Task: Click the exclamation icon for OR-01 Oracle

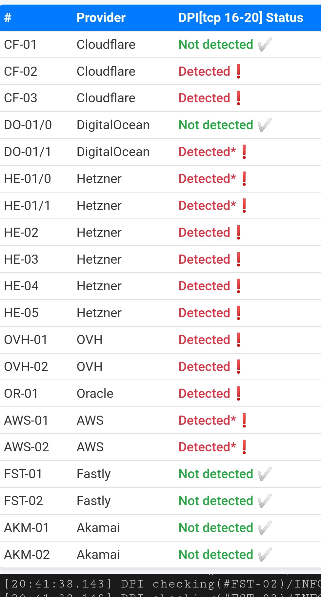Action: (238, 394)
